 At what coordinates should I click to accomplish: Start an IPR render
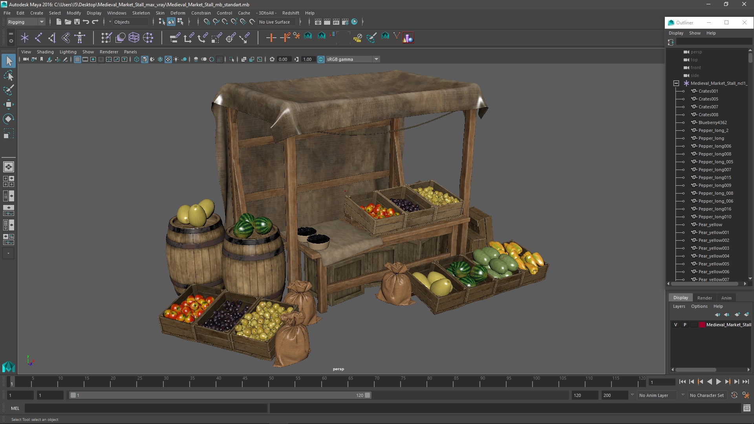coord(336,22)
